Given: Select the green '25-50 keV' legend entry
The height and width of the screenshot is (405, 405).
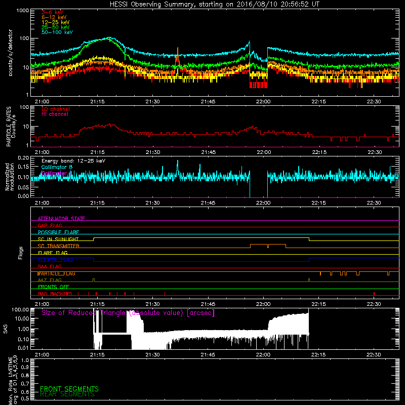Looking at the screenshot, I should point(55,27).
